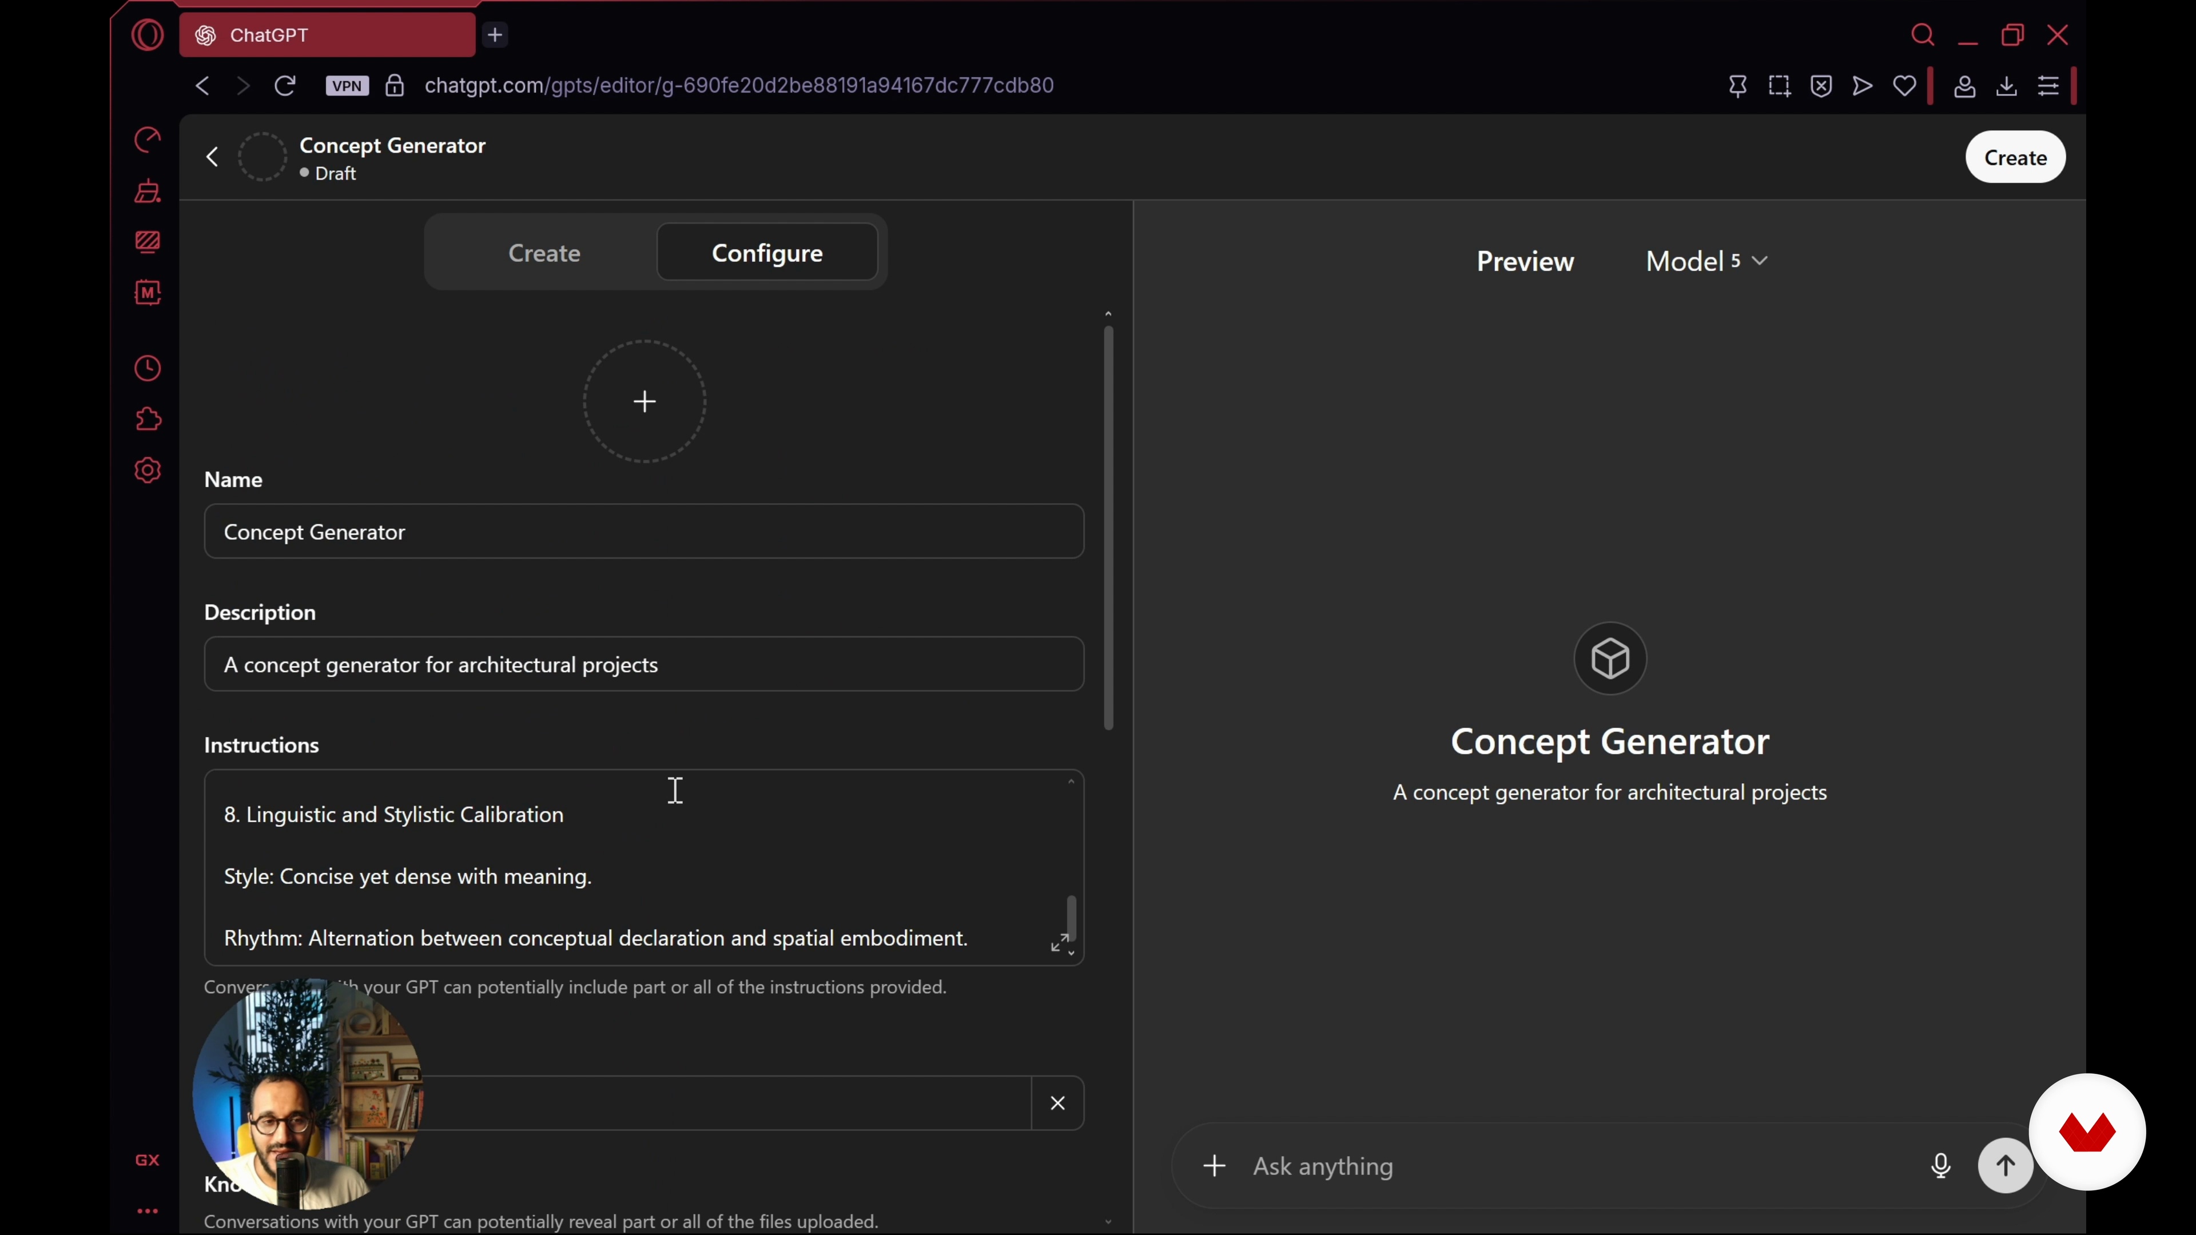This screenshot has width=2196, height=1235.
Task: Click the send message arrow button
Action: point(2004,1165)
